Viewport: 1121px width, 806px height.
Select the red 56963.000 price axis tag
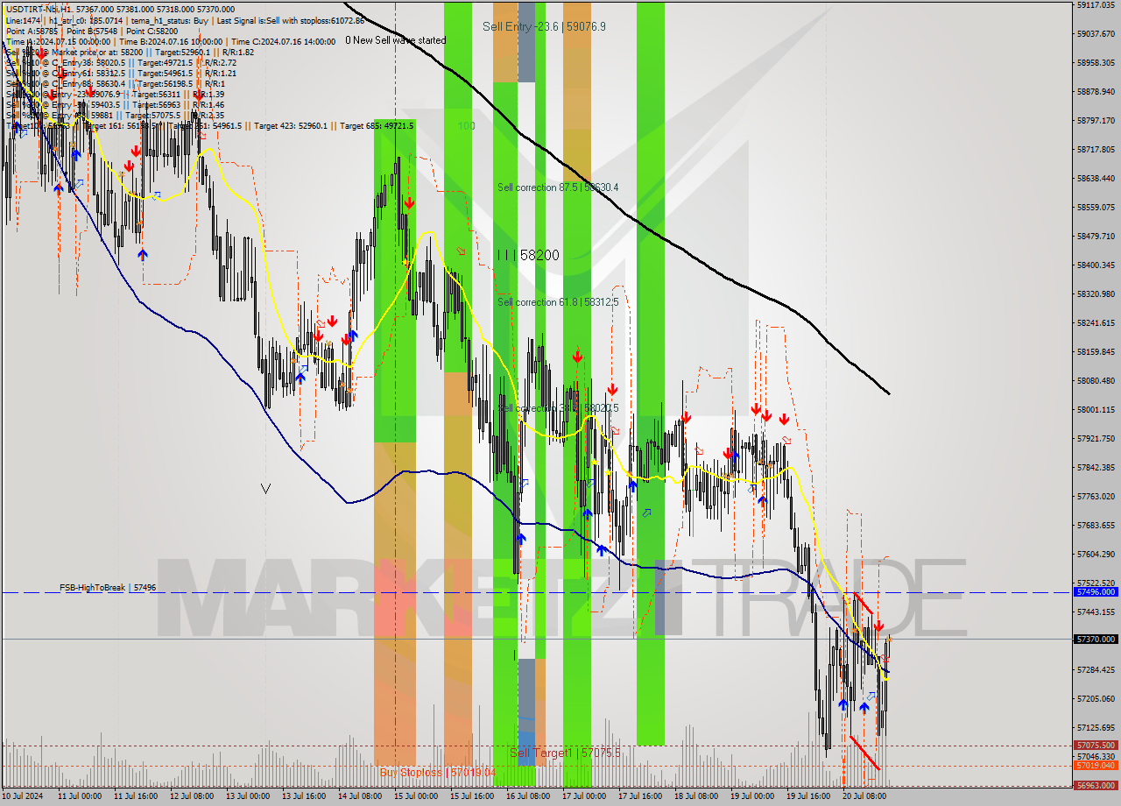point(1096,786)
